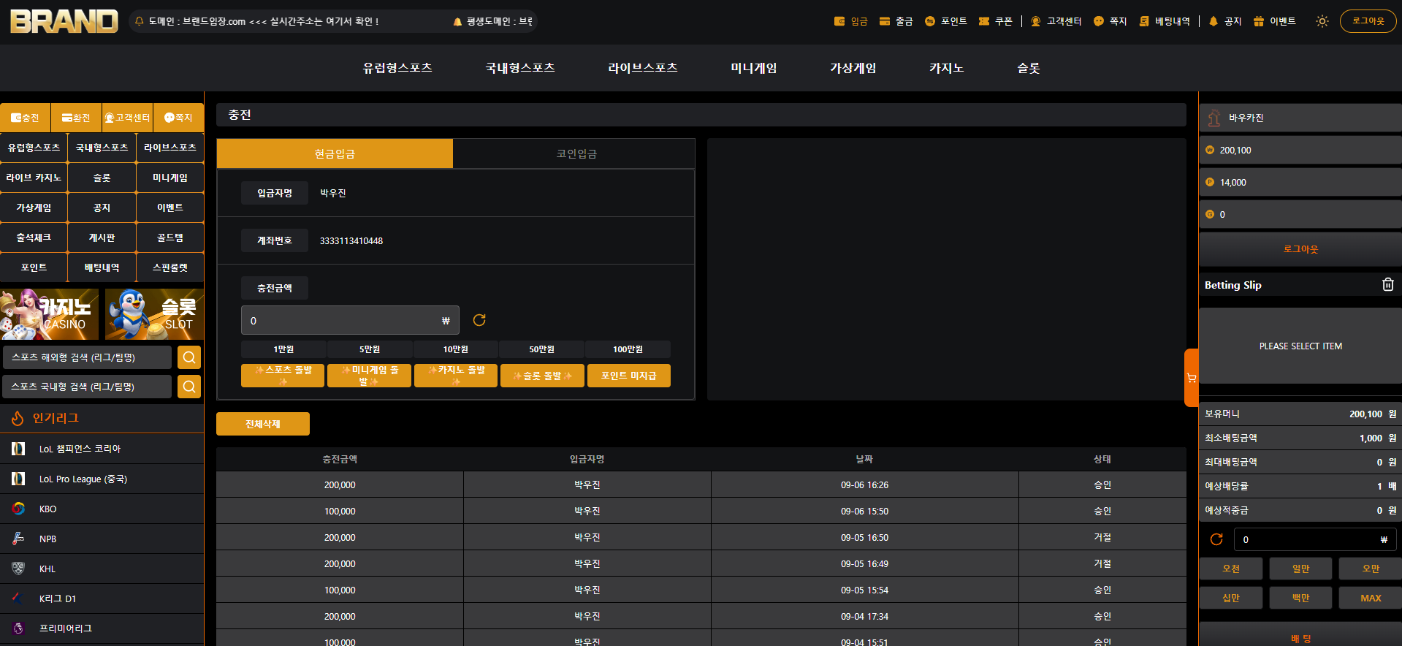Open 카지노 in main navigation

pos(946,68)
